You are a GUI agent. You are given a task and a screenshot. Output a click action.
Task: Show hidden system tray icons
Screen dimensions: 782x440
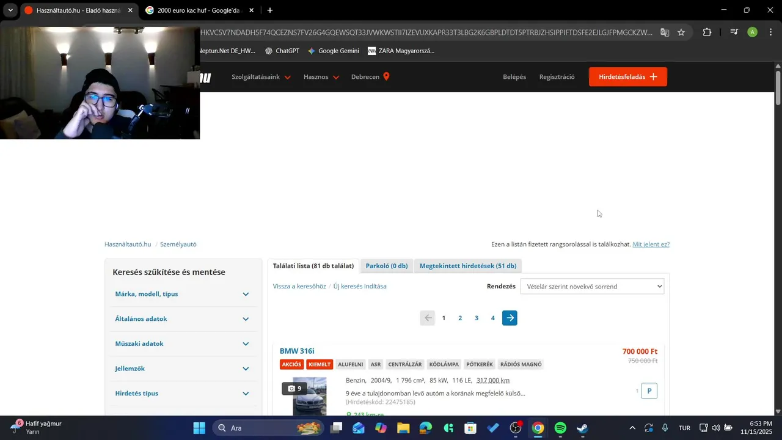(x=632, y=428)
